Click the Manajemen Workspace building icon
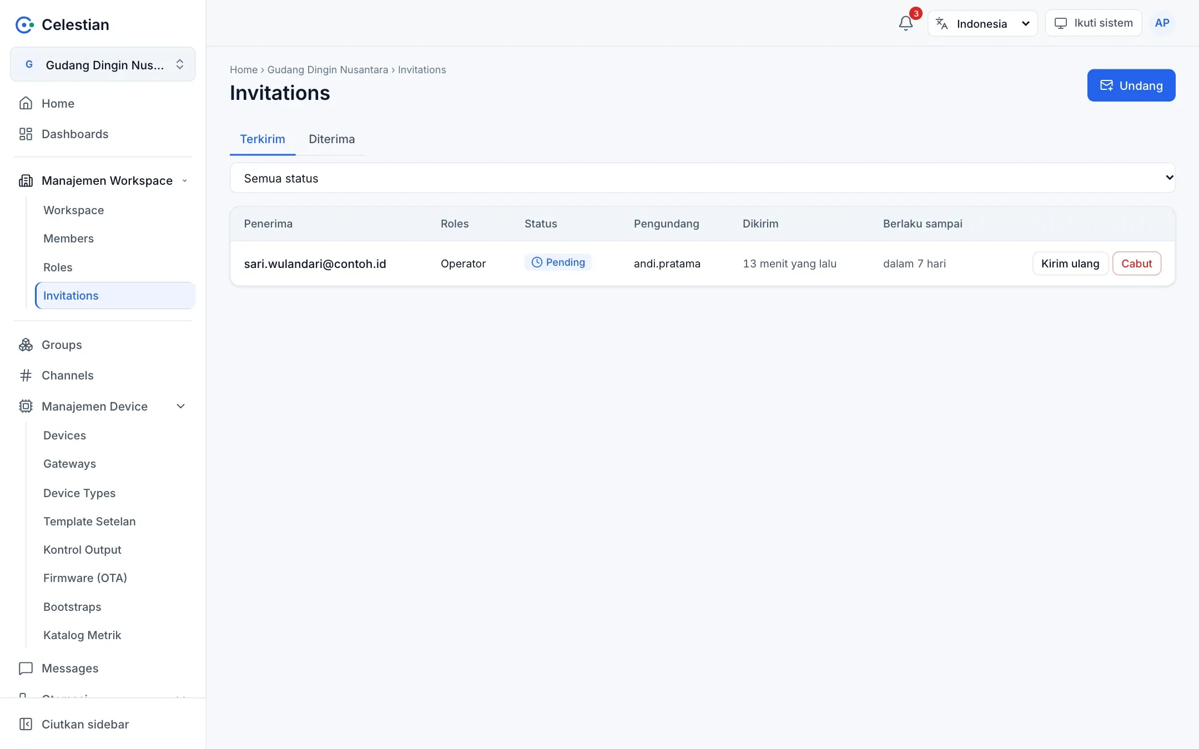Image resolution: width=1199 pixels, height=749 pixels. (26, 180)
